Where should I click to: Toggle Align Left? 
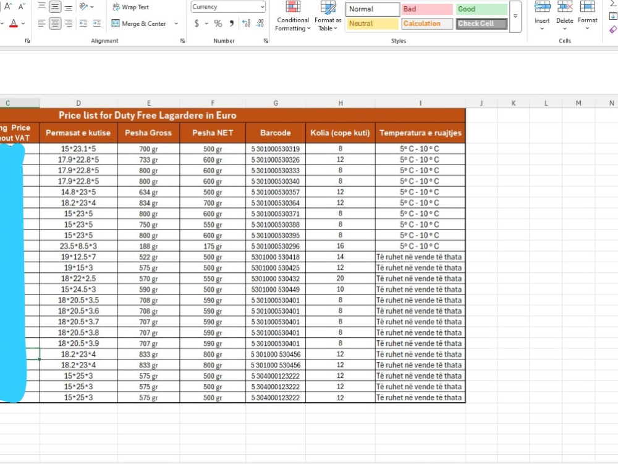pos(42,24)
